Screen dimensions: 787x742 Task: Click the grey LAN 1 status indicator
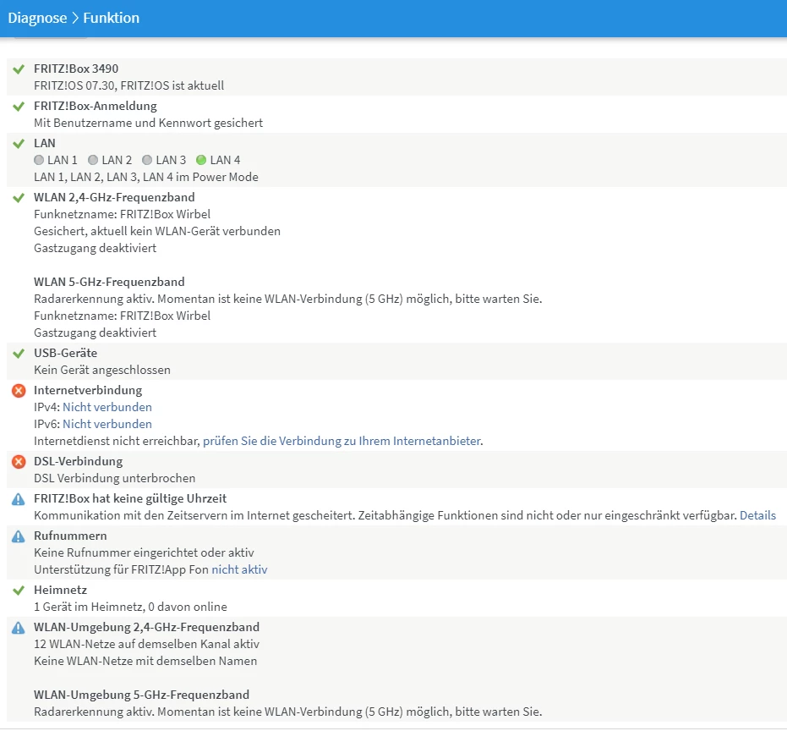click(x=39, y=160)
